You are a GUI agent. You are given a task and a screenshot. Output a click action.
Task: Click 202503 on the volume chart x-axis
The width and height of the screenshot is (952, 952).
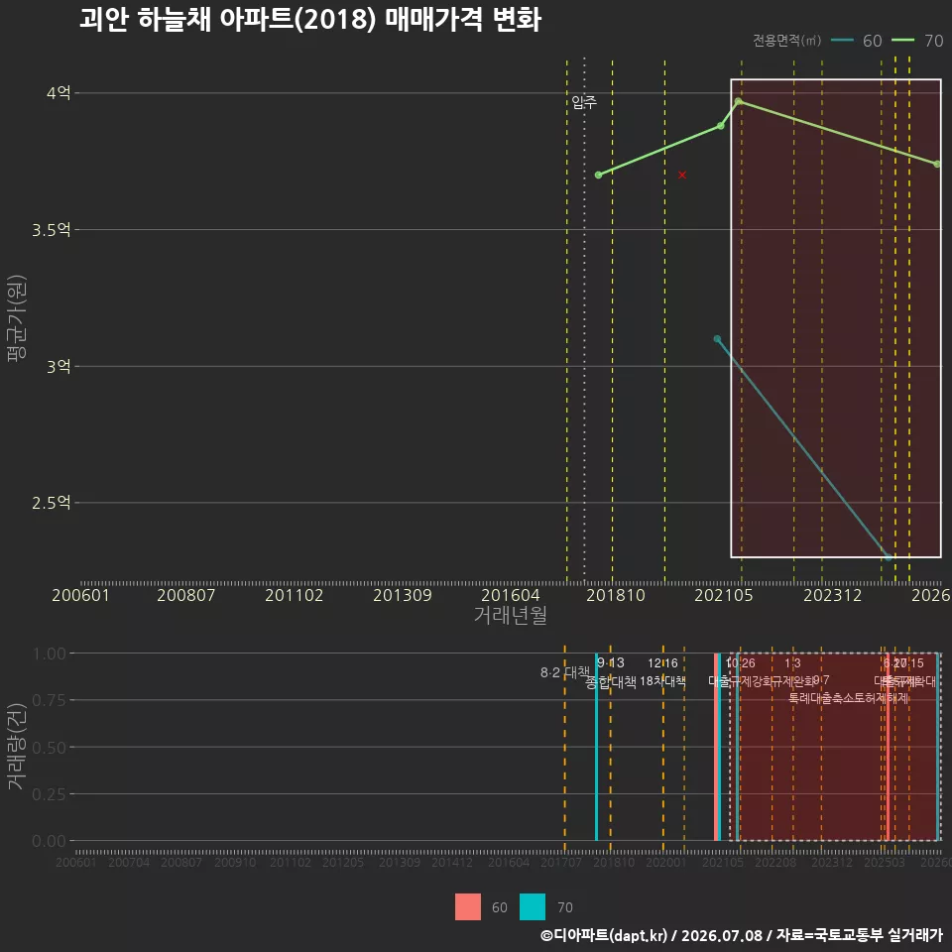click(885, 862)
